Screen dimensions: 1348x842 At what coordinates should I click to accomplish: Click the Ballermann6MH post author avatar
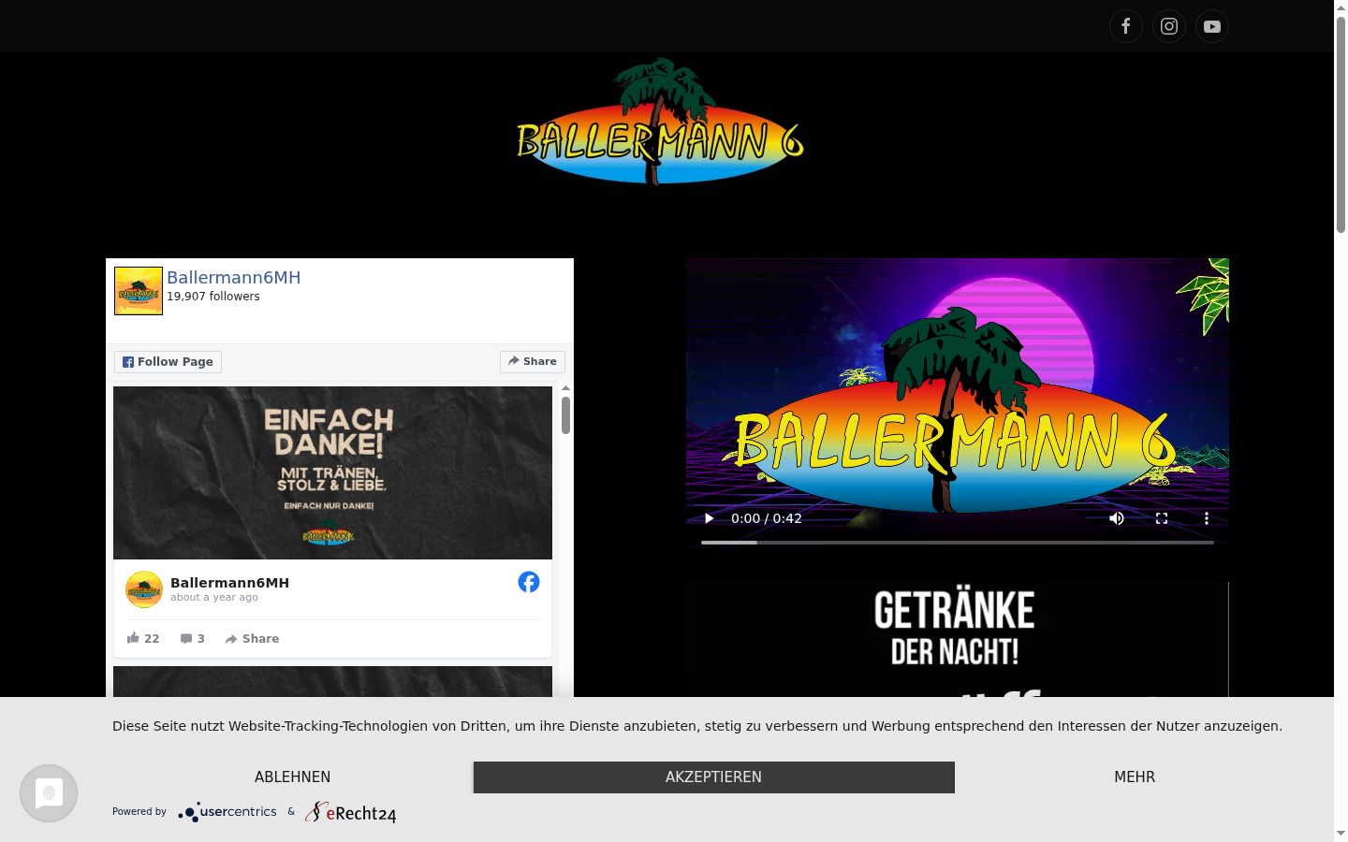[x=144, y=589]
